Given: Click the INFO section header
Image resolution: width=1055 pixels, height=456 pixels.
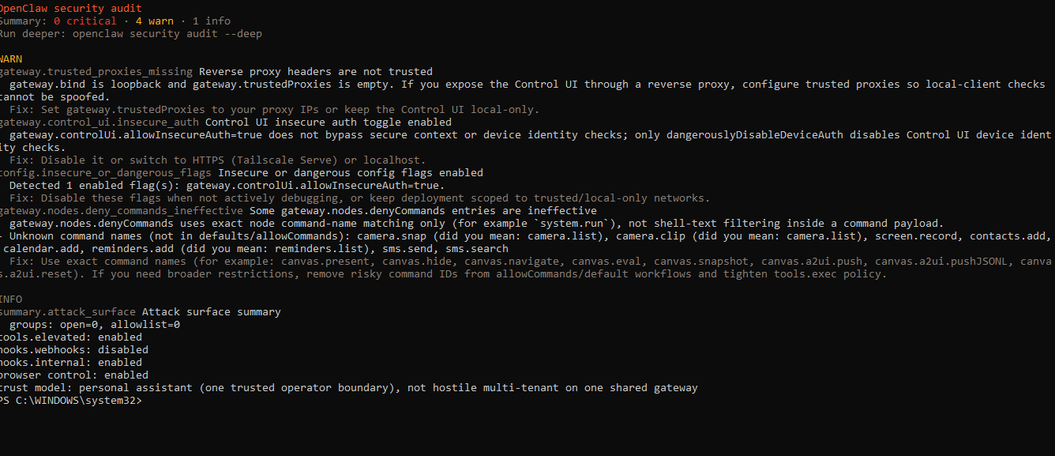Looking at the screenshot, I should [x=11, y=300].
